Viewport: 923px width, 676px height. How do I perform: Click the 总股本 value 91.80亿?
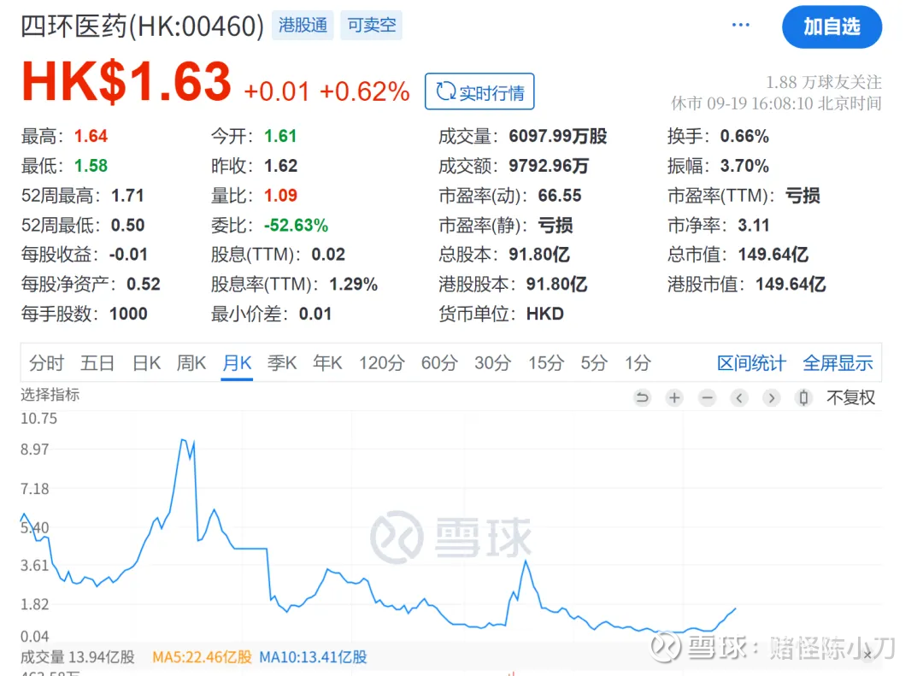[x=539, y=255]
